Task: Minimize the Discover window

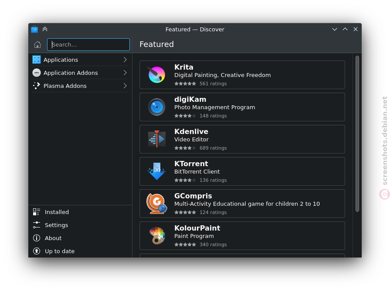Action: (335, 29)
